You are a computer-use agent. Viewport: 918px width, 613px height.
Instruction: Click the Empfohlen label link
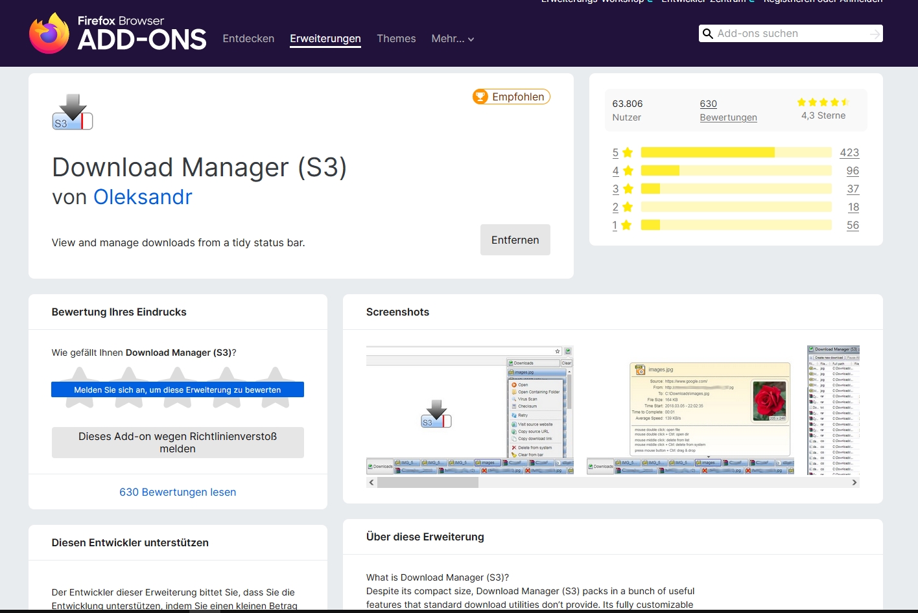point(518,97)
